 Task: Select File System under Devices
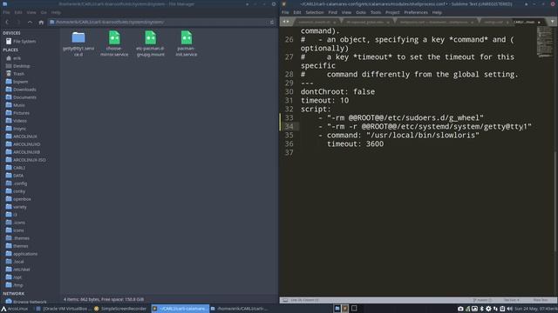(21, 42)
